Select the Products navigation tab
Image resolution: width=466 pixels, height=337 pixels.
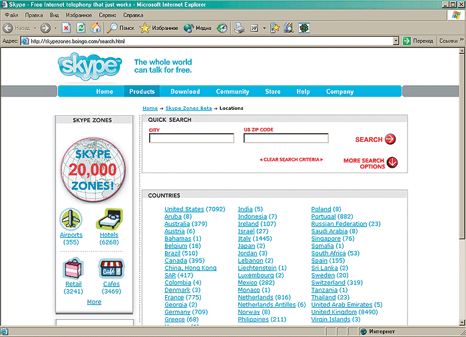142,91
